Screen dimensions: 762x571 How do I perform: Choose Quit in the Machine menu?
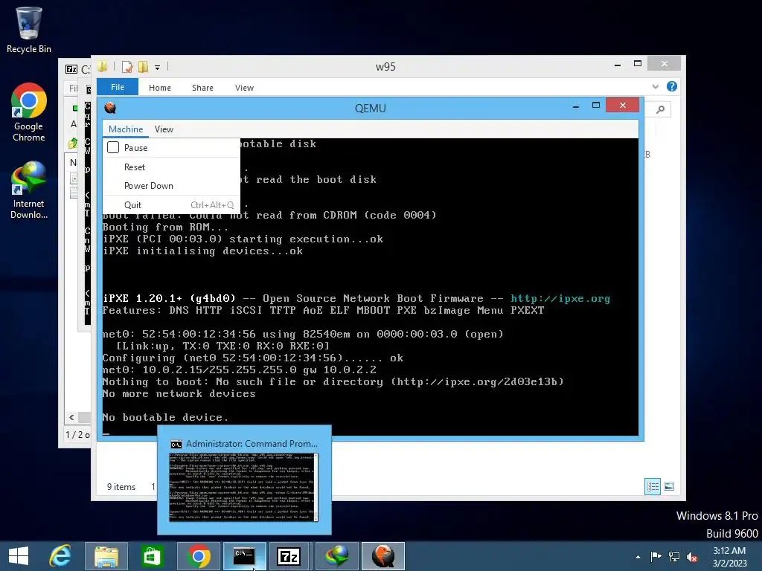click(132, 205)
